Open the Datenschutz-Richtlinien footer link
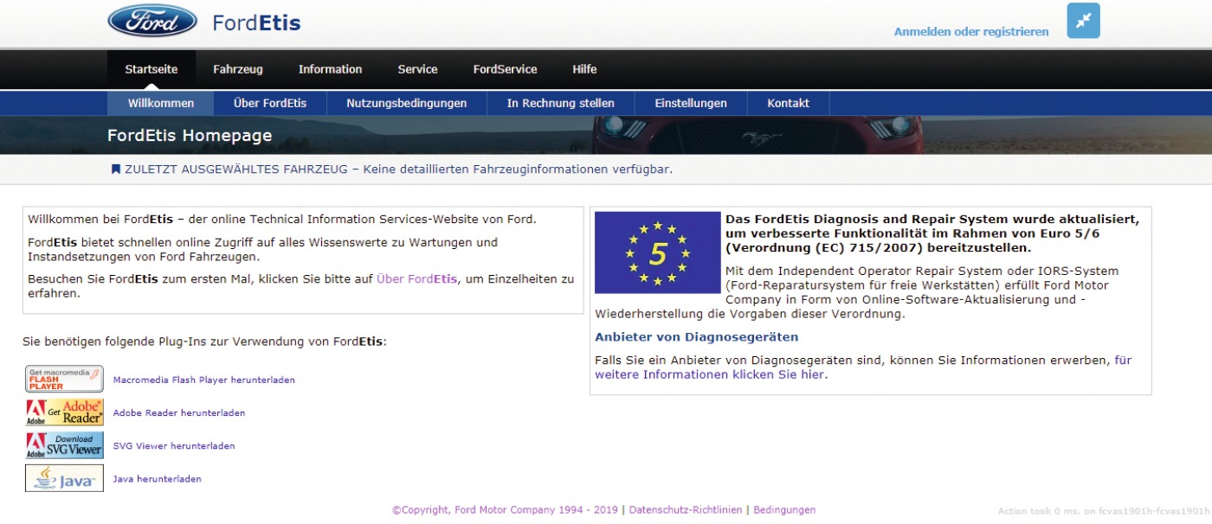Viewport: 1212px width, 524px height. pyautogui.click(x=685, y=510)
